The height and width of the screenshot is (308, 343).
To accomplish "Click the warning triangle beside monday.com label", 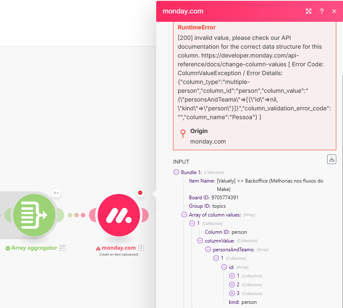I will click(98, 248).
